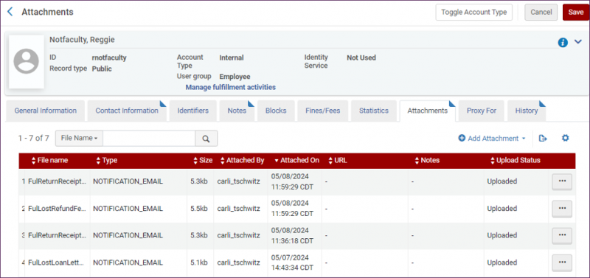The height and width of the screenshot is (278, 590).
Task: Sort by Type column header
Action: 106,160
